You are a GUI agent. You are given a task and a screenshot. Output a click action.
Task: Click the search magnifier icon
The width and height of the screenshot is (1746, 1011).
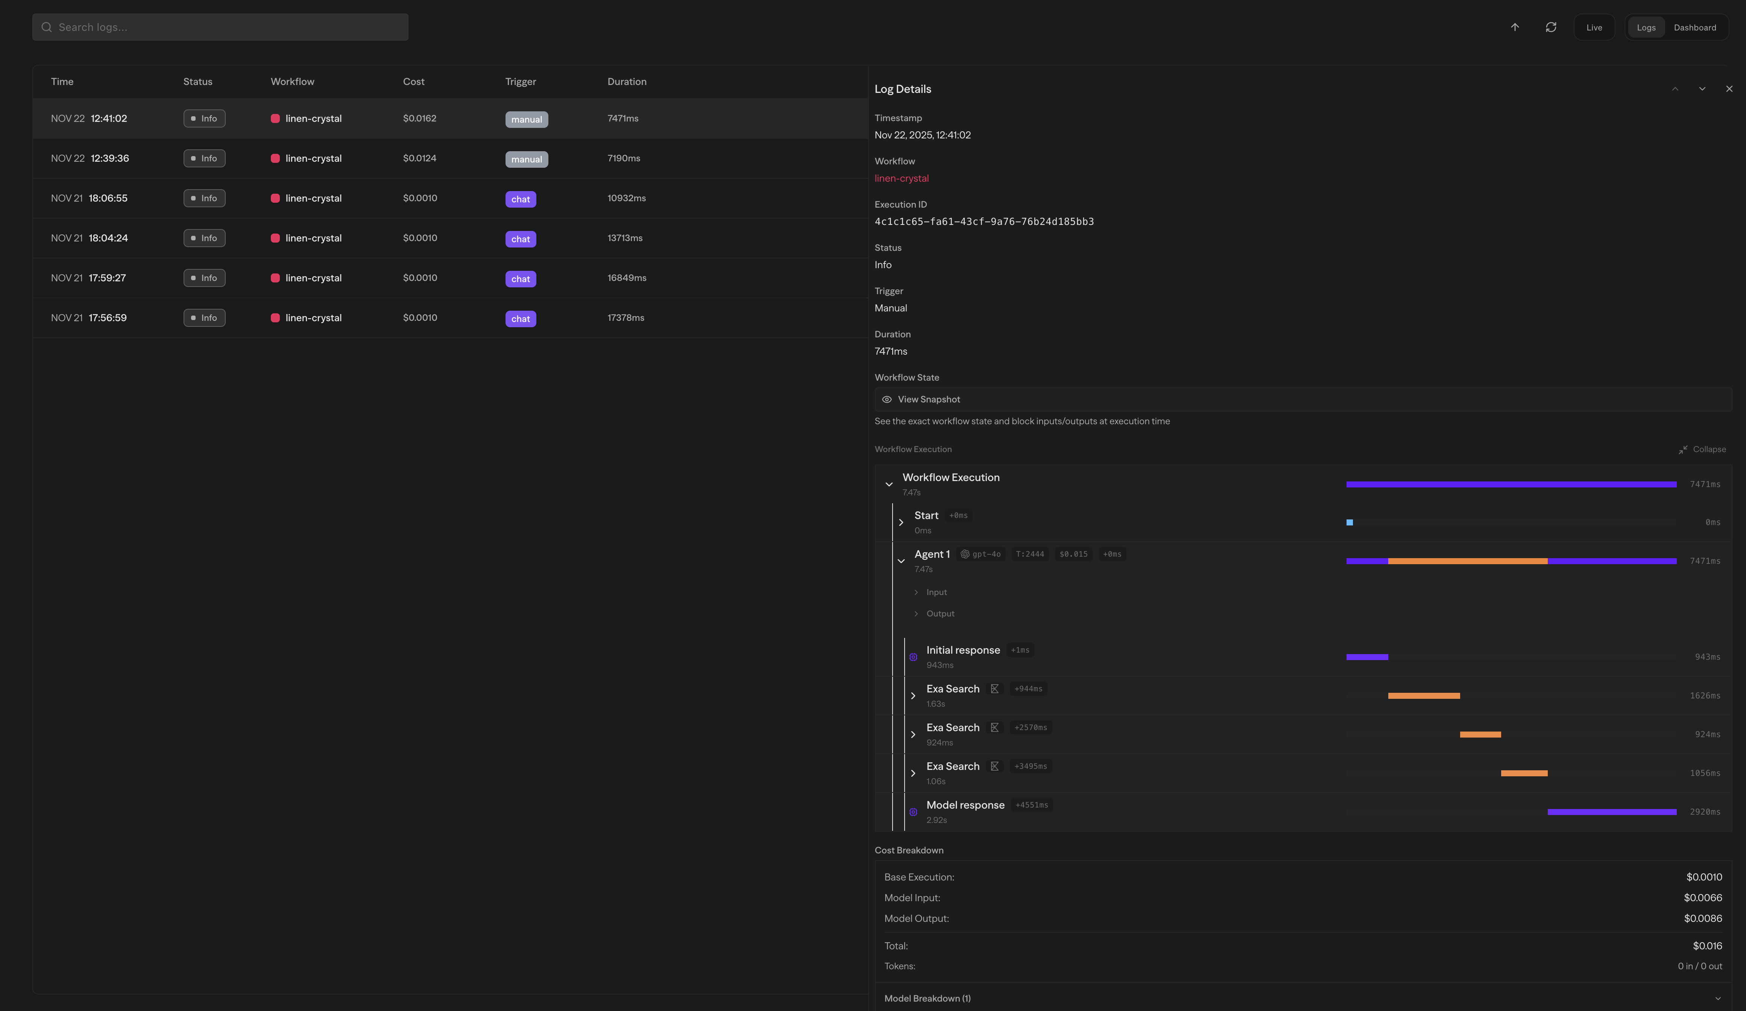pyautogui.click(x=46, y=27)
